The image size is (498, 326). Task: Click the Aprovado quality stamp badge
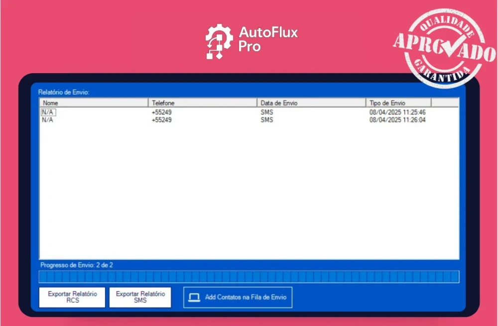[444, 49]
